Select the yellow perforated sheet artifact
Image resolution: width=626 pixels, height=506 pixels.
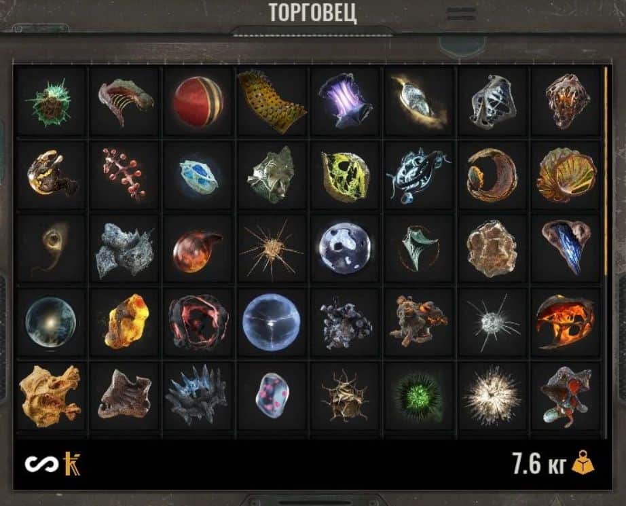[272, 101]
